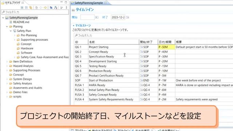Click the collapse all icon in model browser toolbar
The image size is (233, 131).
(x=26, y=8)
